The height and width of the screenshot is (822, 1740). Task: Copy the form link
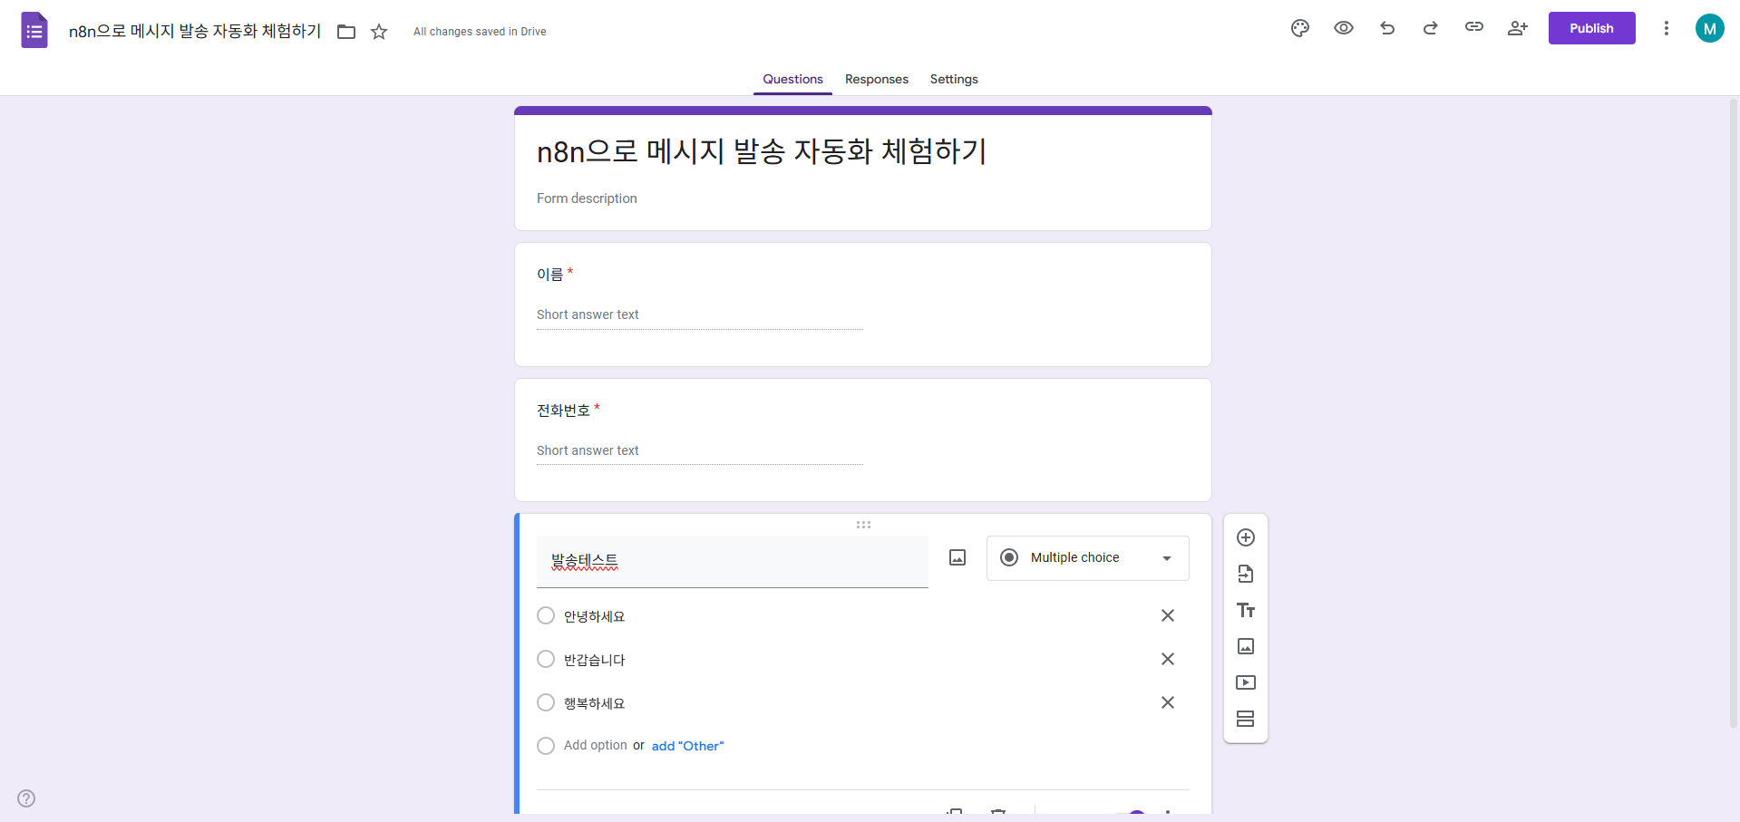[x=1473, y=28]
